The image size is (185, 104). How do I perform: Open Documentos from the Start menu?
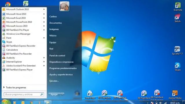click(55, 23)
